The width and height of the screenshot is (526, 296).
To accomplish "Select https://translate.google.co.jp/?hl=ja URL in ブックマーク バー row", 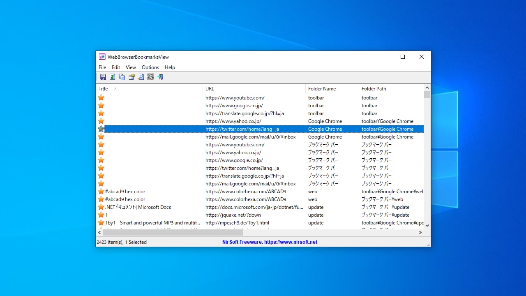I will [245, 176].
